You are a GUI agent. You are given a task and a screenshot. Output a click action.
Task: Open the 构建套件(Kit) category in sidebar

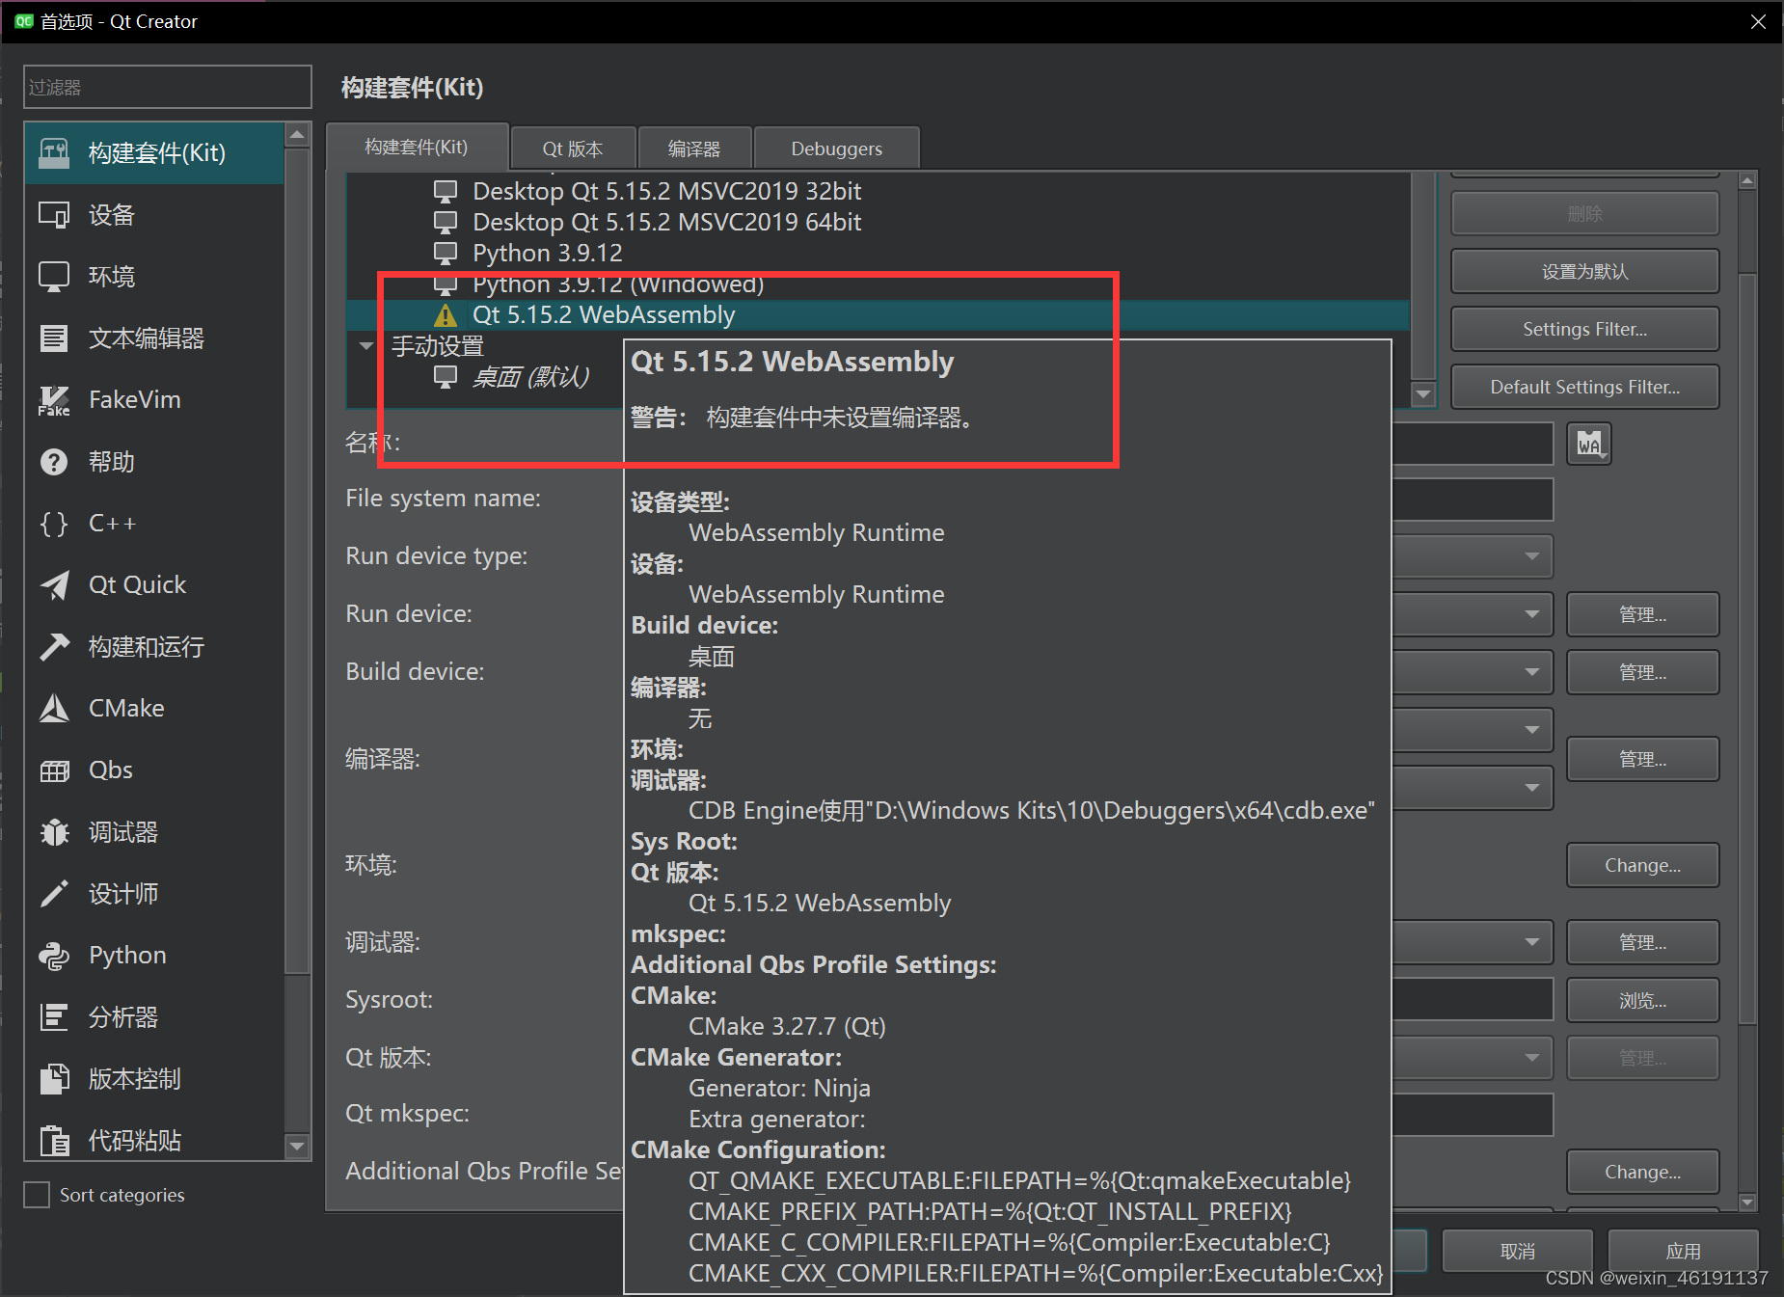click(154, 153)
